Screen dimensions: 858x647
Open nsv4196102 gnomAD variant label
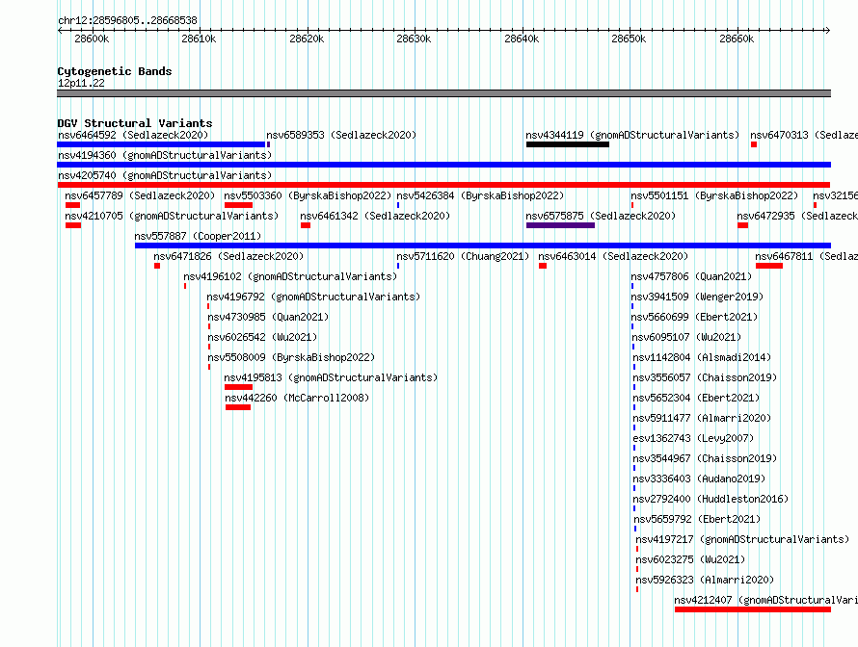[290, 276]
